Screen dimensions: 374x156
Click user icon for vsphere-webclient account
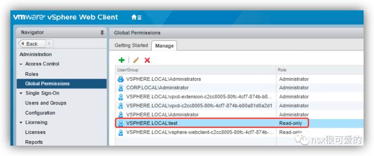(x=121, y=132)
